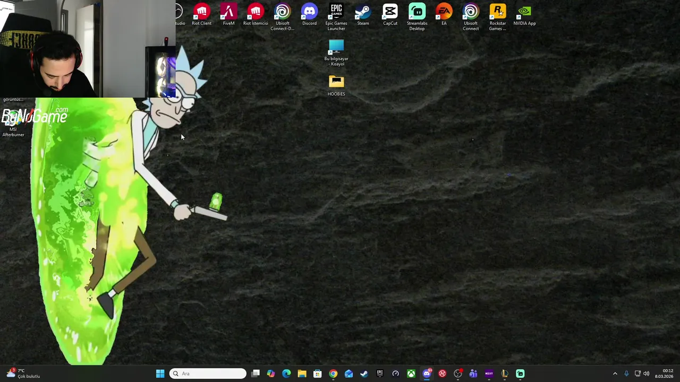The height and width of the screenshot is (382, 680).
Task: Select the Epic Games Launcher desktop icon
Action: [x=336, y=17]
